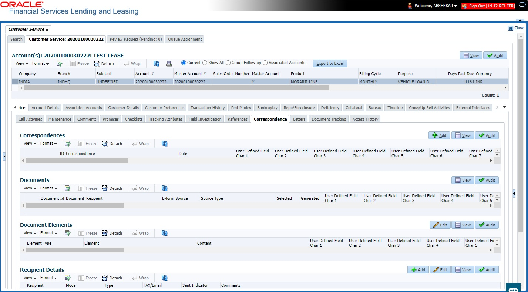Click the refresh icon in the Account(s) toolbar
This screenshot has width=528, height=292.
pyautogui.click(x=156, y=64)
